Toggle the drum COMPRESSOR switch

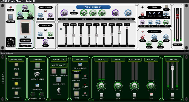tap(37, 86)
